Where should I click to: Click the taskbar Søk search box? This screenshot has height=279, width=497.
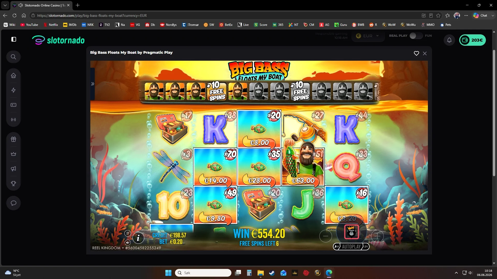point(203,273)
